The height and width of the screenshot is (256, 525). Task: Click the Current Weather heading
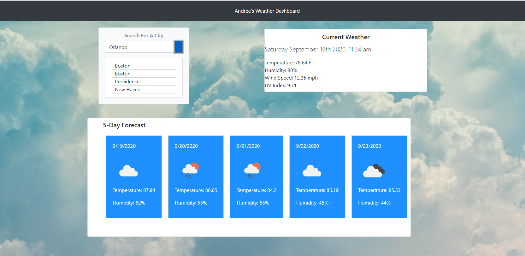[x=346, y=37]
